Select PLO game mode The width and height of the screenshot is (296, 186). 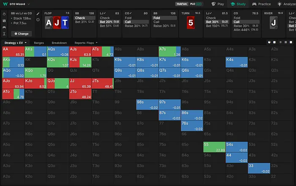point(195,4)
